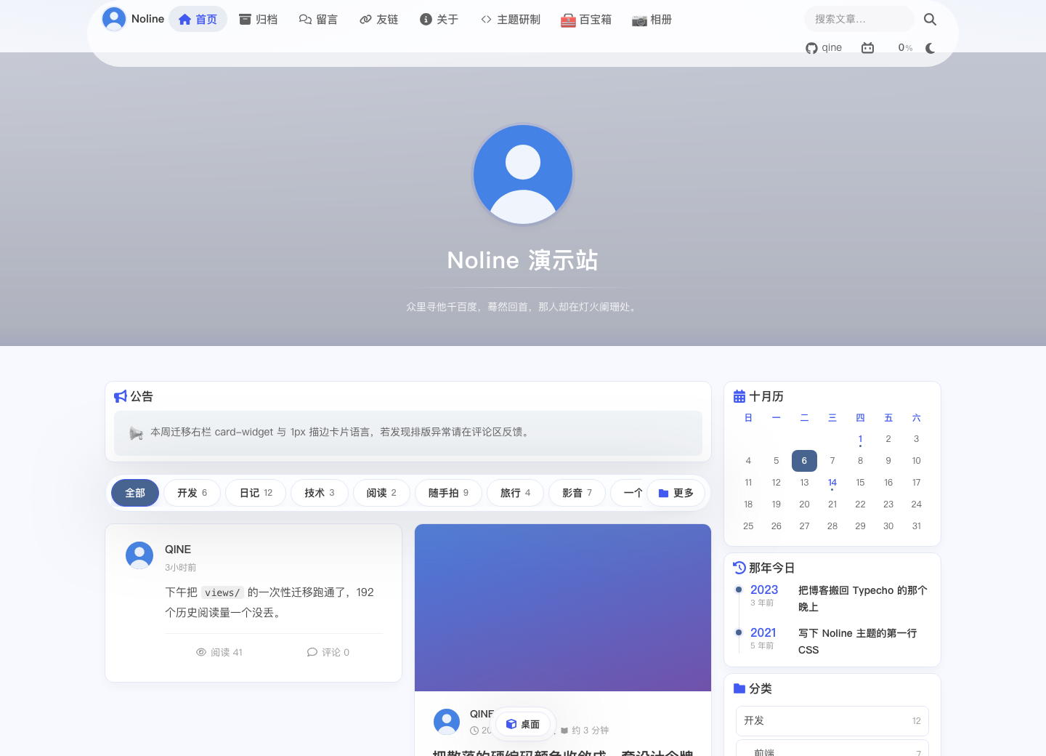Image resolution: width=1046 pixels, height=756 pixels.
Task: Click 阅读 41 view count
Action: pos(219,652)
